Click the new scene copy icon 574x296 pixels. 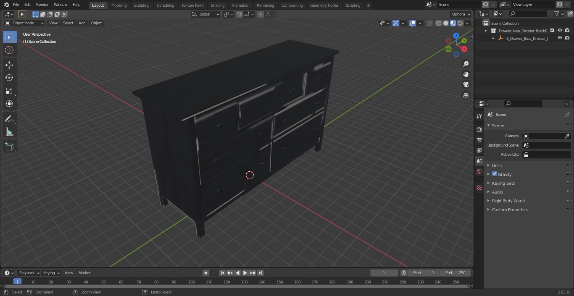tap(486, 5)
